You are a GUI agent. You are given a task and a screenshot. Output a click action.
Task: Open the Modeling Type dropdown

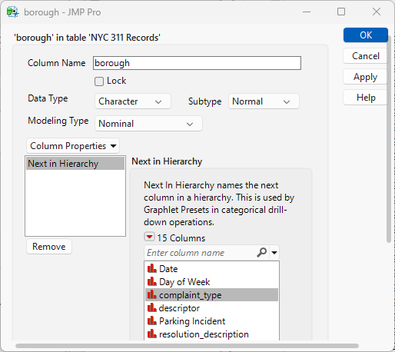pos(148,124)
